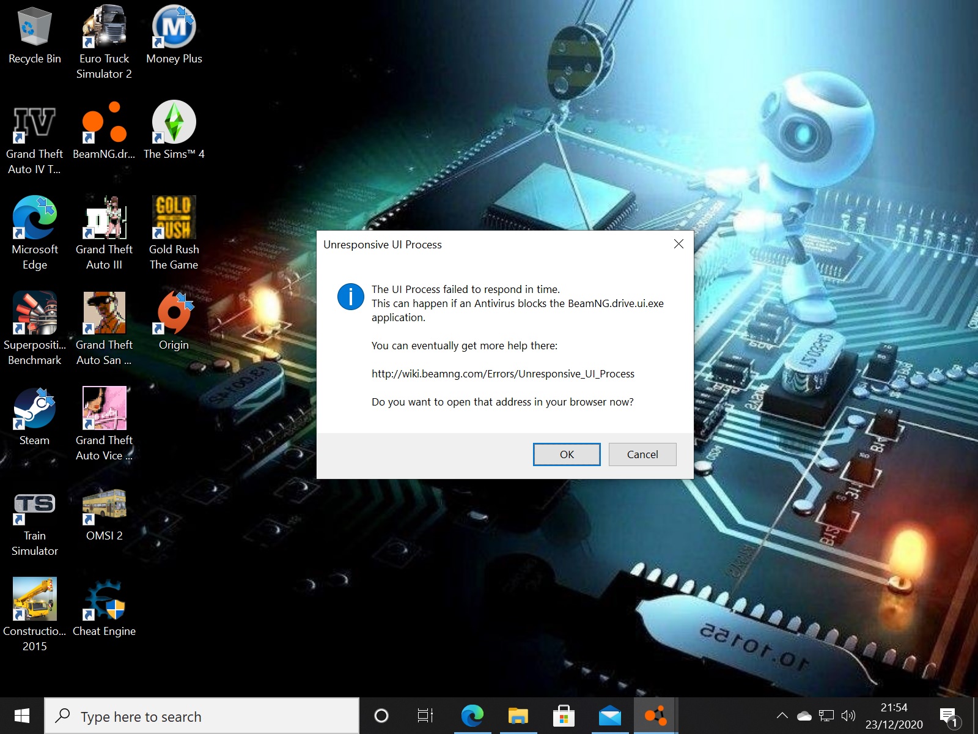Open Task View on taskbar
This screenshot has width=978, height=734.
[425, 716]
